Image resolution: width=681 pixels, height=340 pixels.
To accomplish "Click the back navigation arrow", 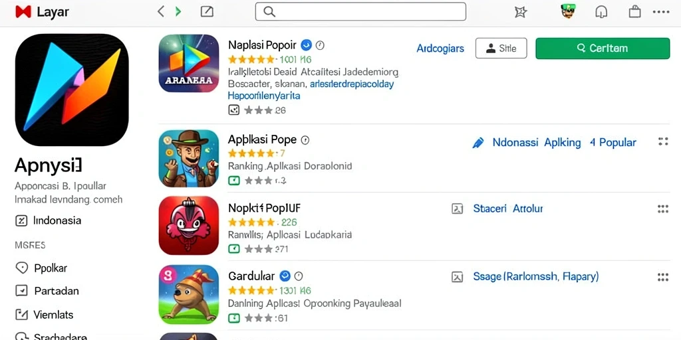I will [x=161, y=12].
